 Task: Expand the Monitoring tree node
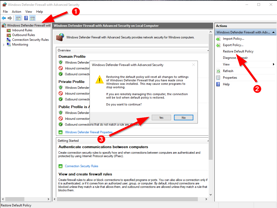pyautogui.click(x=3, y=45)
